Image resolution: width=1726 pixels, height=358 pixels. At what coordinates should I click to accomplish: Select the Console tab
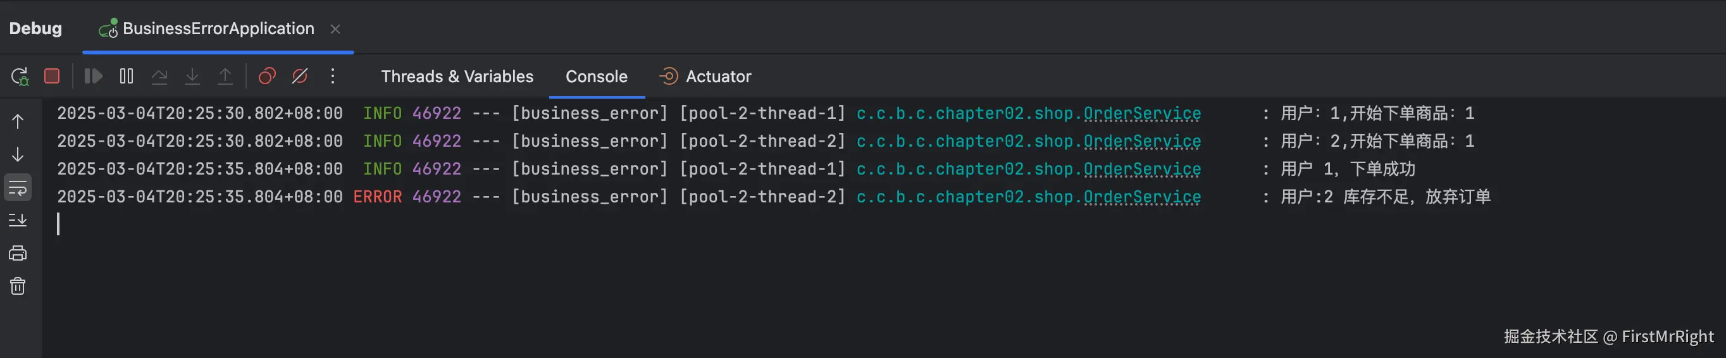[597, 77]
